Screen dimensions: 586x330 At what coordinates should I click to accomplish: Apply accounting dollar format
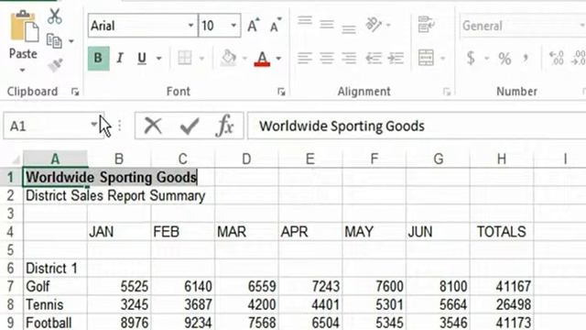click(x=471, y=59)
